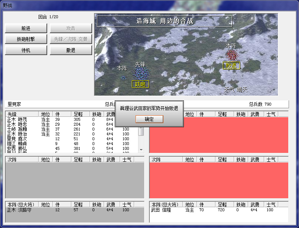The image size is (299, 228).
Task: Click the yellow 铁砲 label on map
Action: click(x=140, y=84)
